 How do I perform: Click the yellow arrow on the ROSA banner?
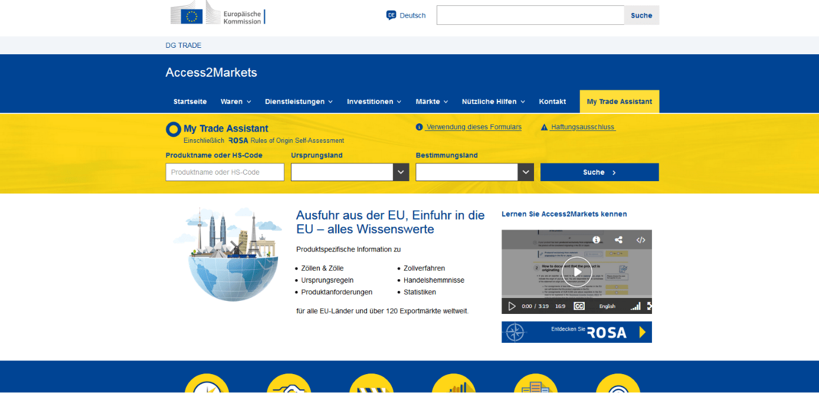point(643,332)
